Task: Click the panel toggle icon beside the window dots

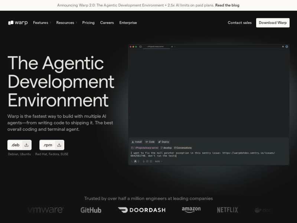Action: pos(141,47)
